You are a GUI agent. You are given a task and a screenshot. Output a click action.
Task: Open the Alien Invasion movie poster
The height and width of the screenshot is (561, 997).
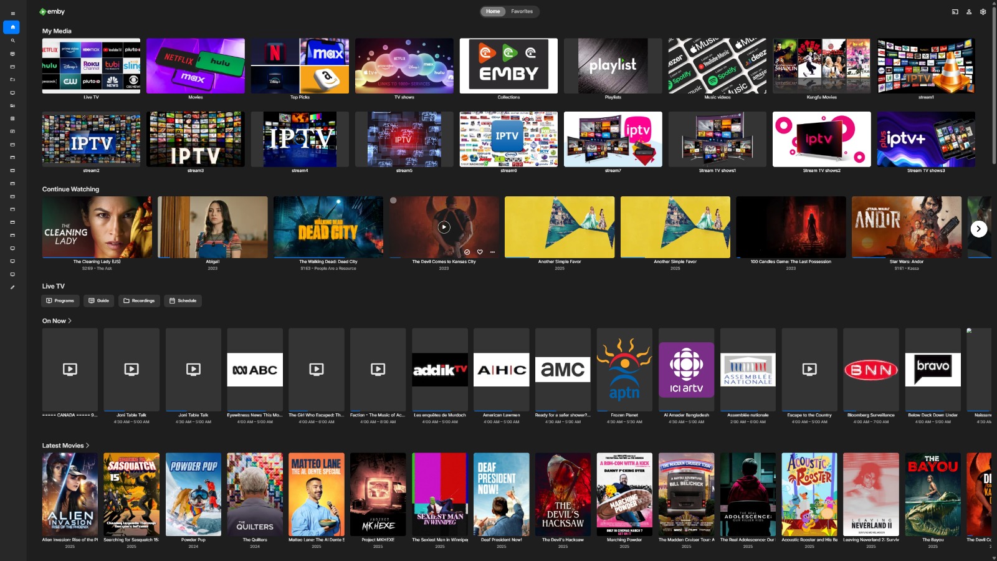click(70, 494)
